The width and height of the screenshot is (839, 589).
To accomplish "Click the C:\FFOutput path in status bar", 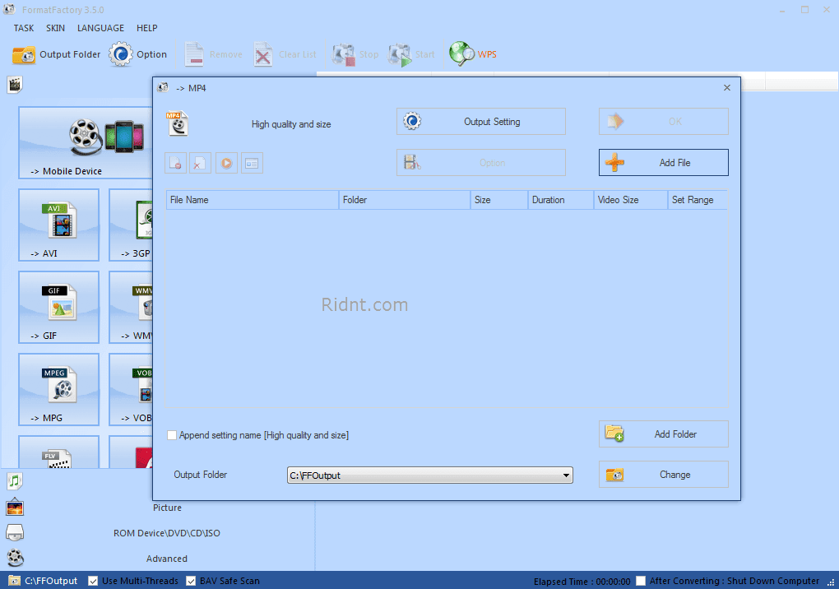I will click(x=51, y=581).
